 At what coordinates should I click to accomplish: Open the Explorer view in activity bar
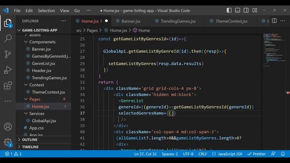coord(8,23)
